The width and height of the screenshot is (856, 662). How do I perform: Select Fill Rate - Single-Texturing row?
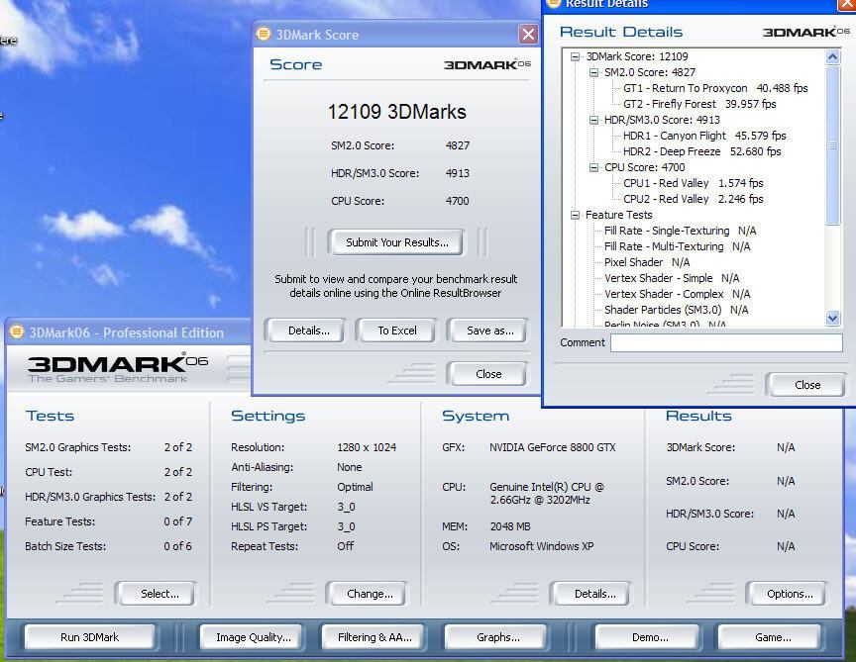(x=681, y=231)
